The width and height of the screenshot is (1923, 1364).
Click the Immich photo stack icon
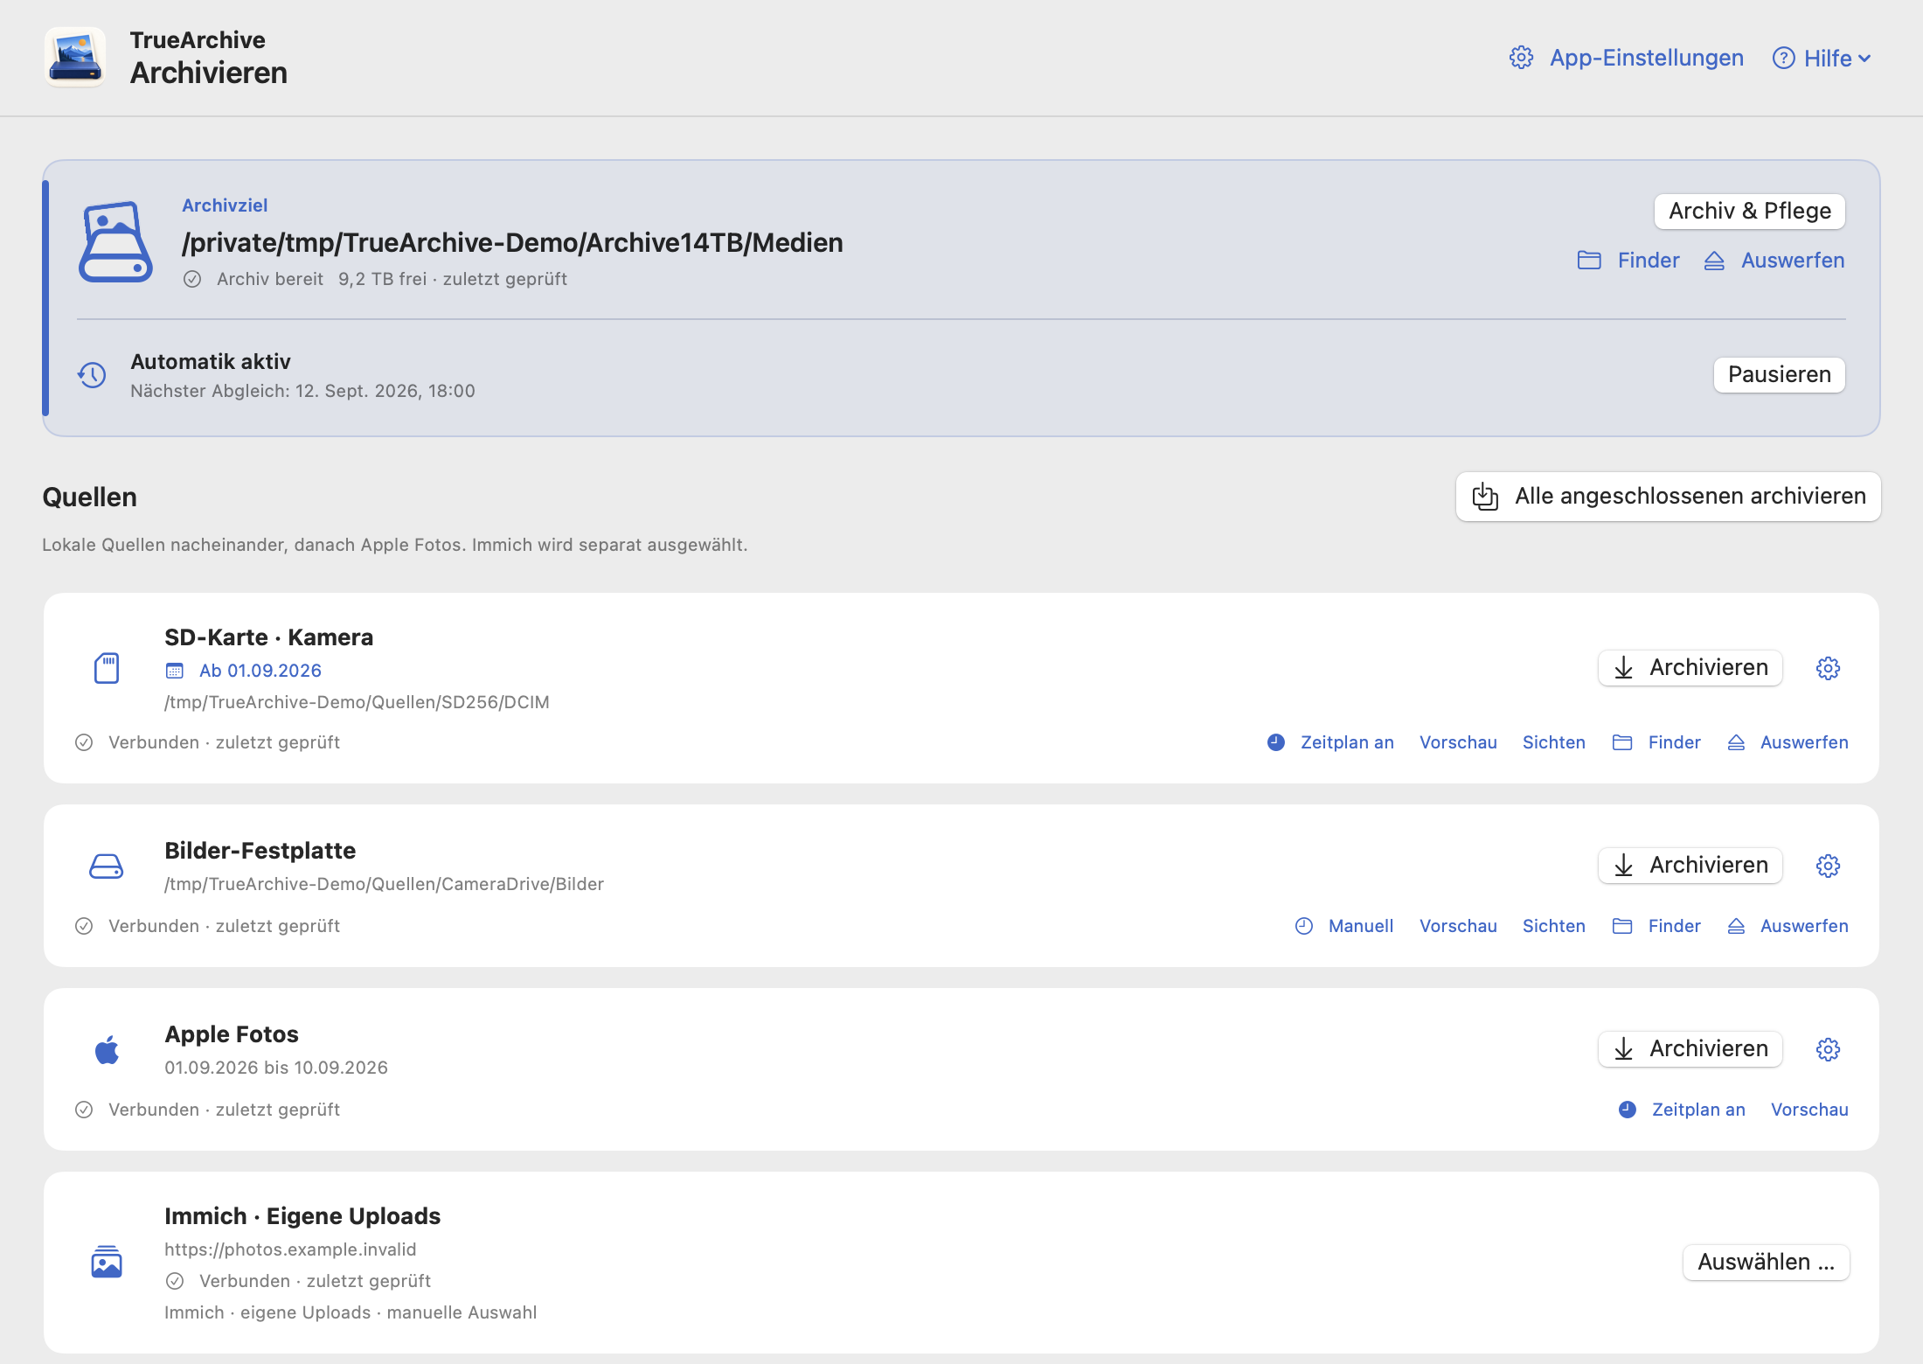coord(107,1262)
